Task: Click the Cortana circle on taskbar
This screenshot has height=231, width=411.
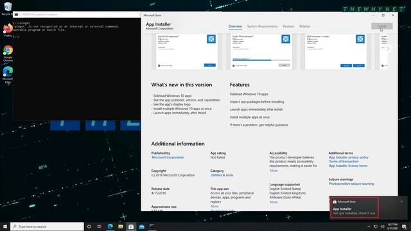Action: click(x=89, y=227)
